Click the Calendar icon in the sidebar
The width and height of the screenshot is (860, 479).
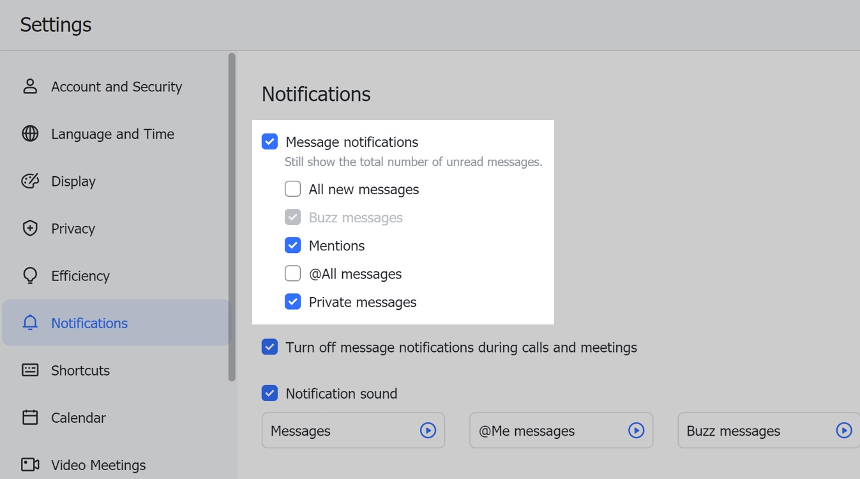[29, 417]
